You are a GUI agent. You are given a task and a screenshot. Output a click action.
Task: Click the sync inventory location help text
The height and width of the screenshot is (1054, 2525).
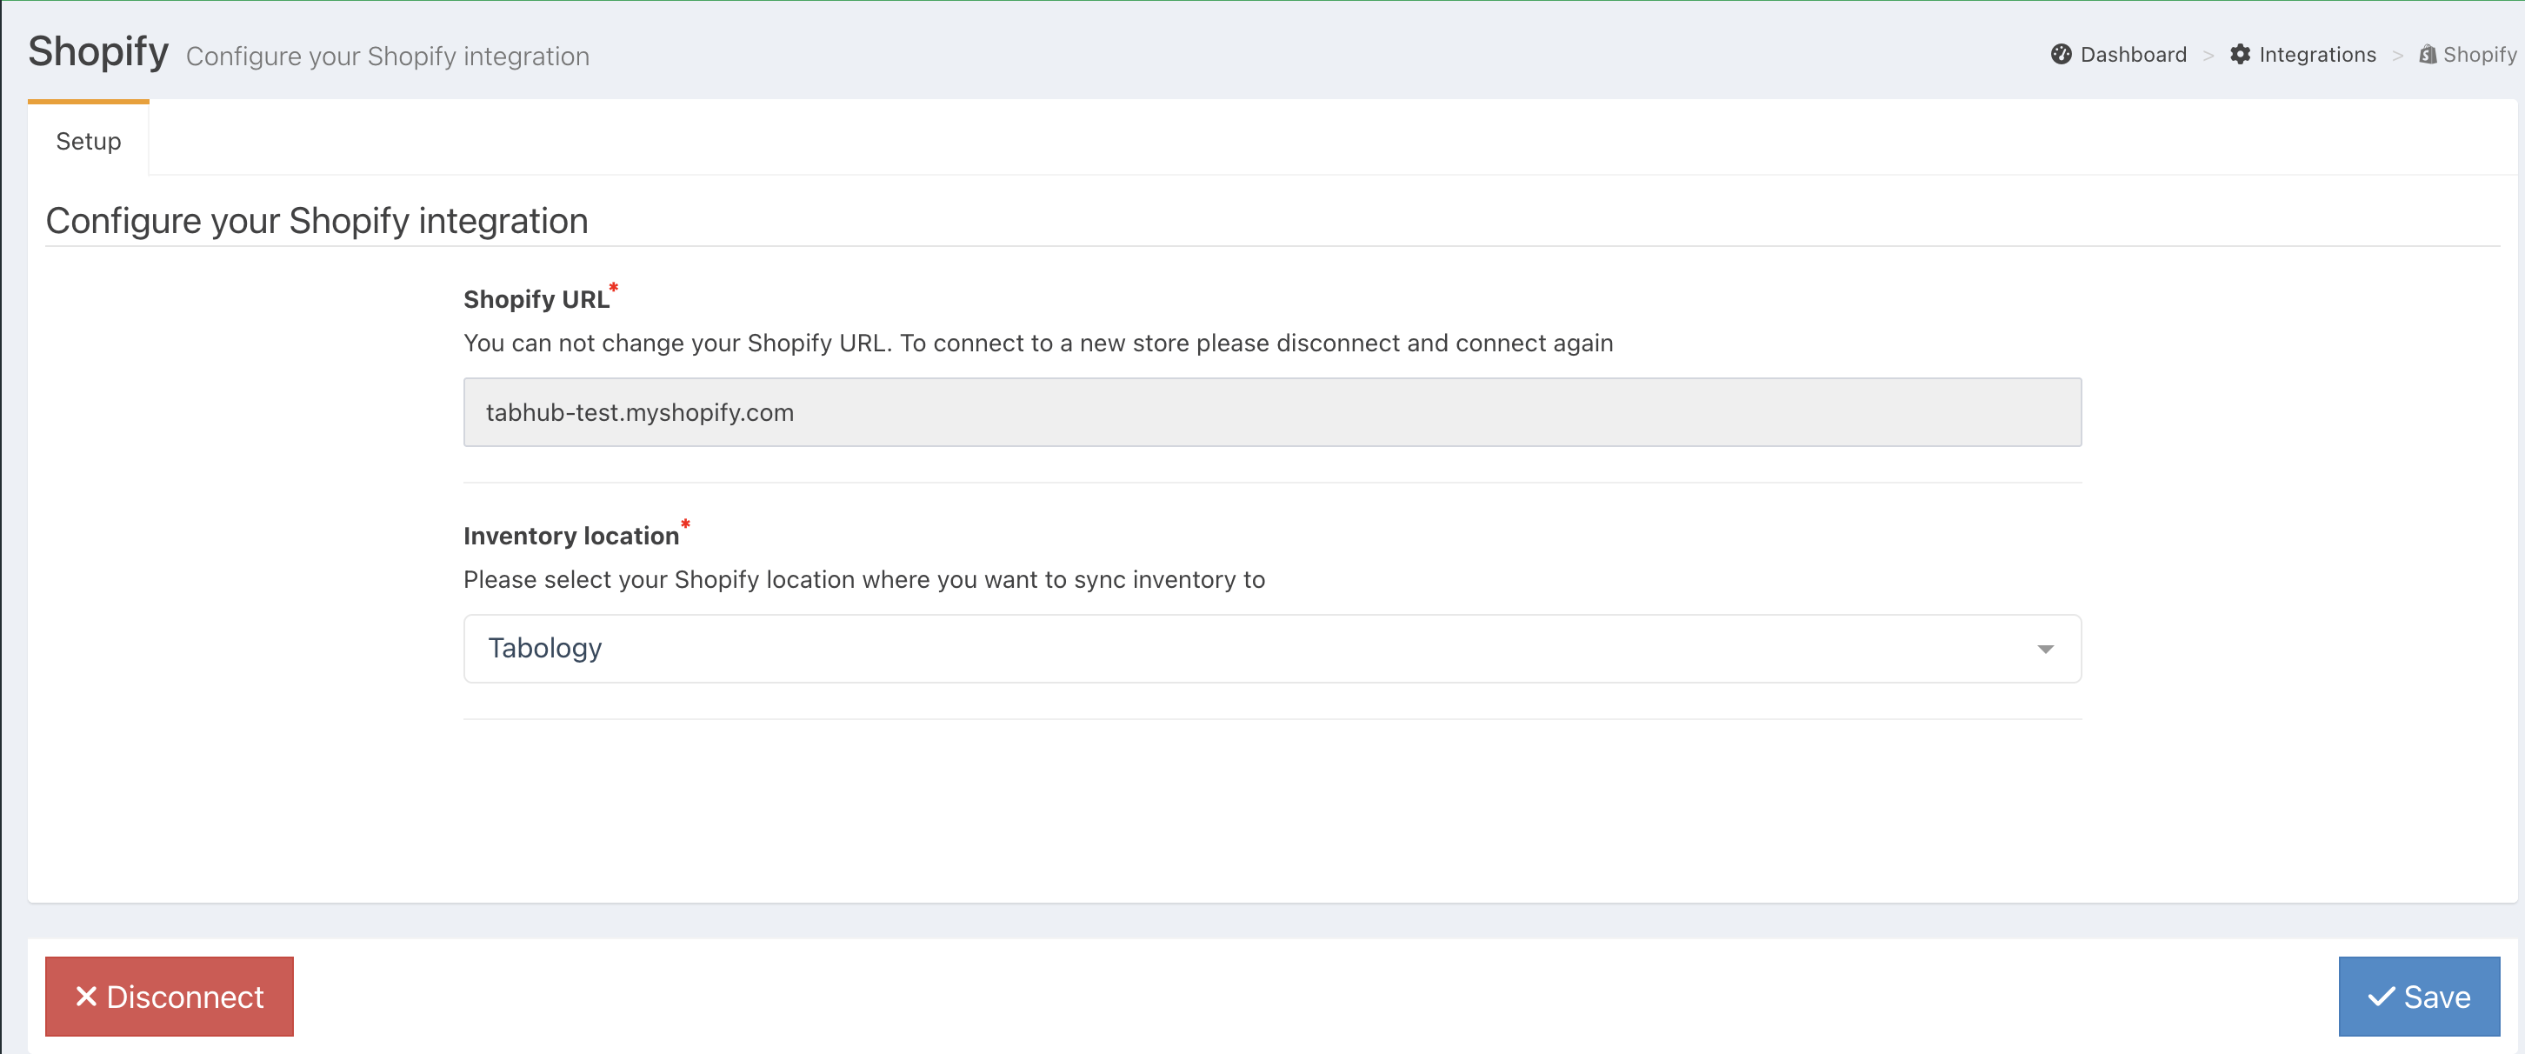863,579
